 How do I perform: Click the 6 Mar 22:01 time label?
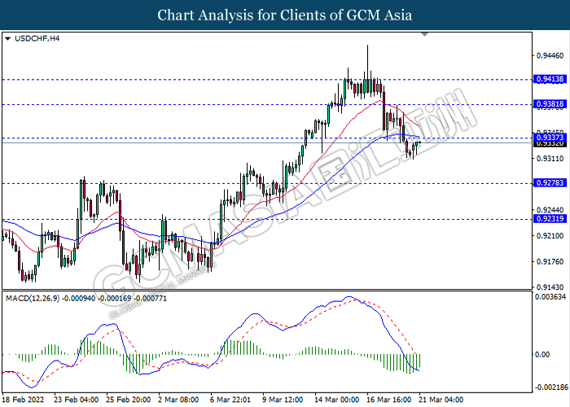pos(230,400)
